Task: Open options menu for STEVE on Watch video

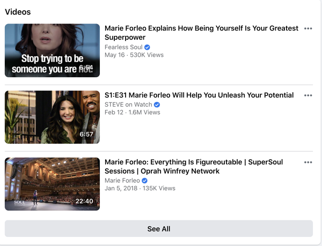Action: [x=308, y=95]
